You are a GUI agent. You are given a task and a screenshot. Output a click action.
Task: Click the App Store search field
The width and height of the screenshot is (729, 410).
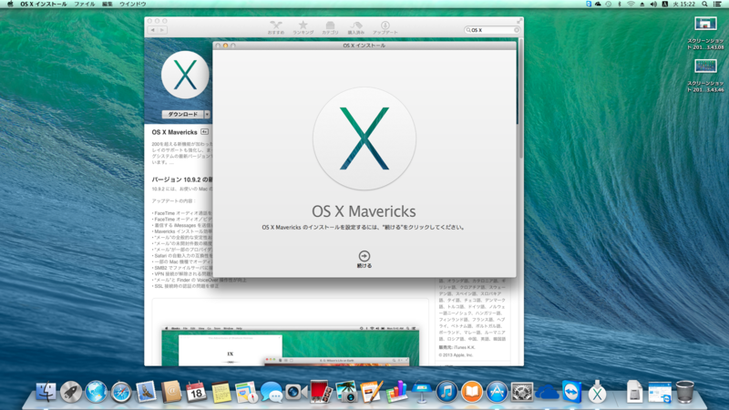click(x=491, y=30)
